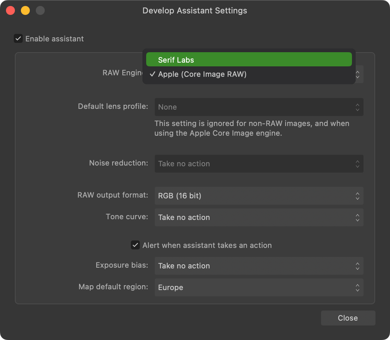This screenshot has height=340, width=390.
Task: Click the checkmark icon beside Apple (Core Image RAW)
Action: (x=152, y=74)
